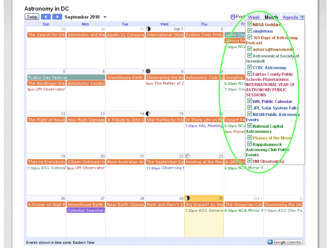Click the Print link
Screen dimensions: 330x248
point(240,17)
